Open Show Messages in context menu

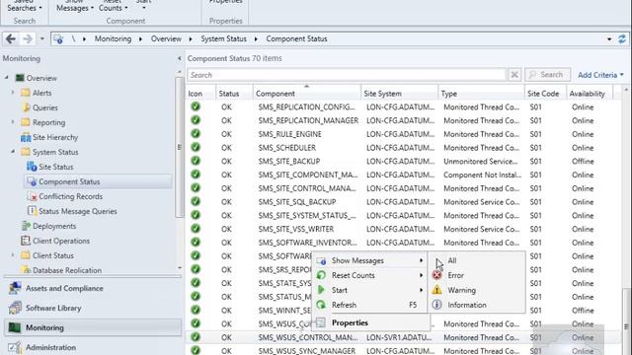point(370,260)
